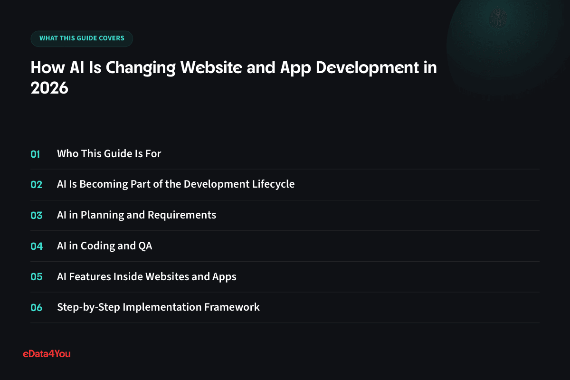570x380 pixels.
Task: Click the eData4You logo
Action: (x=47, y=353)
